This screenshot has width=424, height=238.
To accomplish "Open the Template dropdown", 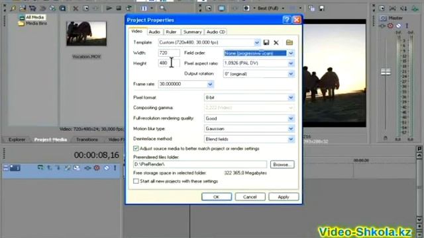I will pyautogui.click(x=257, y=42).
